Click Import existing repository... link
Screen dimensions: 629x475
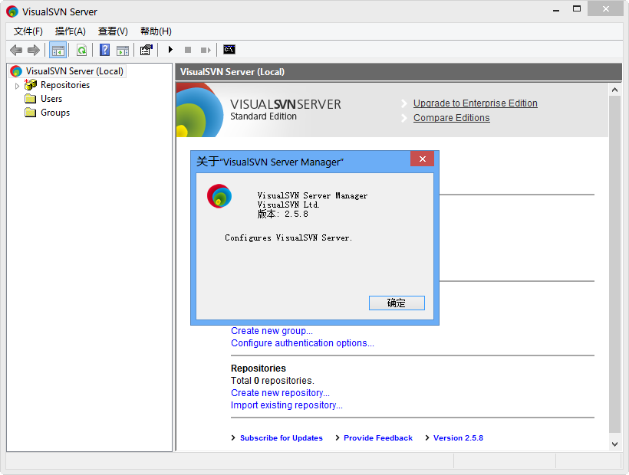click(x=286, y=405)
